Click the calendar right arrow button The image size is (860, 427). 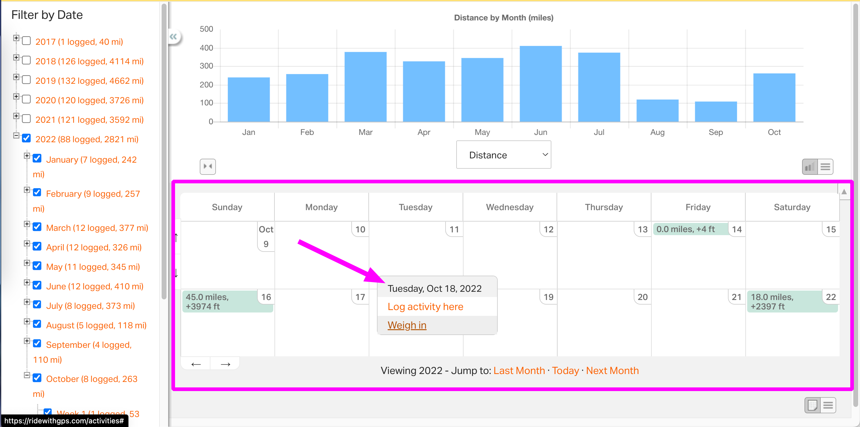tap(225, 364)
